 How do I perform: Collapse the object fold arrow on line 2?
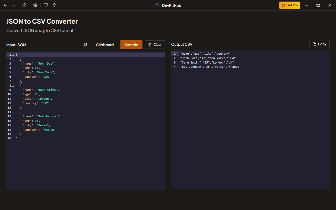coord(13,60)
